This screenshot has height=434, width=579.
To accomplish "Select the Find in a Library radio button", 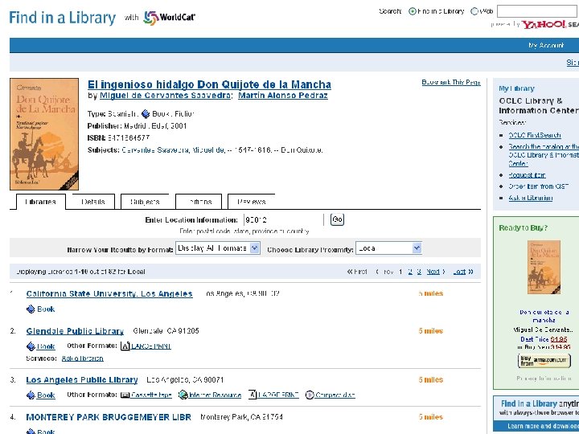I will [x=412, y=11].
